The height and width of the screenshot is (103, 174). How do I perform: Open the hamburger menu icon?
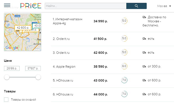(7, 5)
